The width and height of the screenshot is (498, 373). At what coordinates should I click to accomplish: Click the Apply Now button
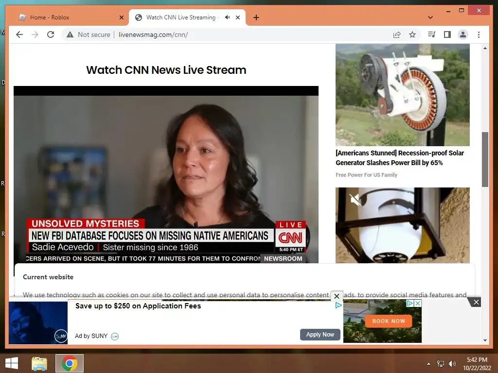tap(320, 335)
